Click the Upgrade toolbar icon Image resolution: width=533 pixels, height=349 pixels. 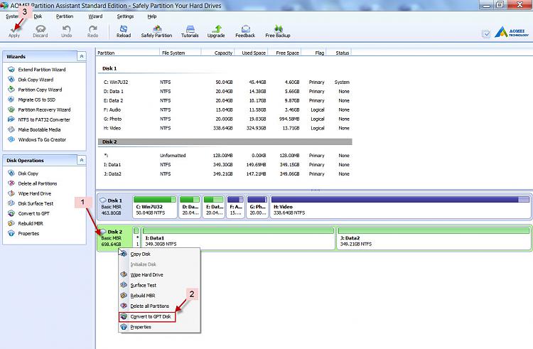pos(216,31)
